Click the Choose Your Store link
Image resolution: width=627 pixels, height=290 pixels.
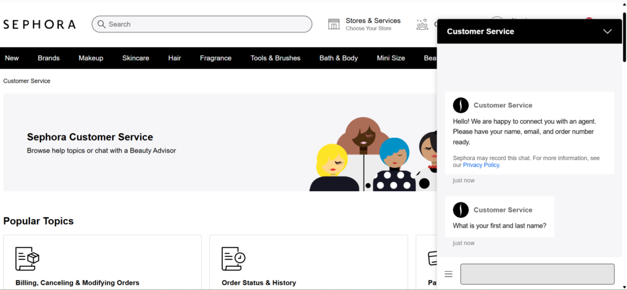368,28
